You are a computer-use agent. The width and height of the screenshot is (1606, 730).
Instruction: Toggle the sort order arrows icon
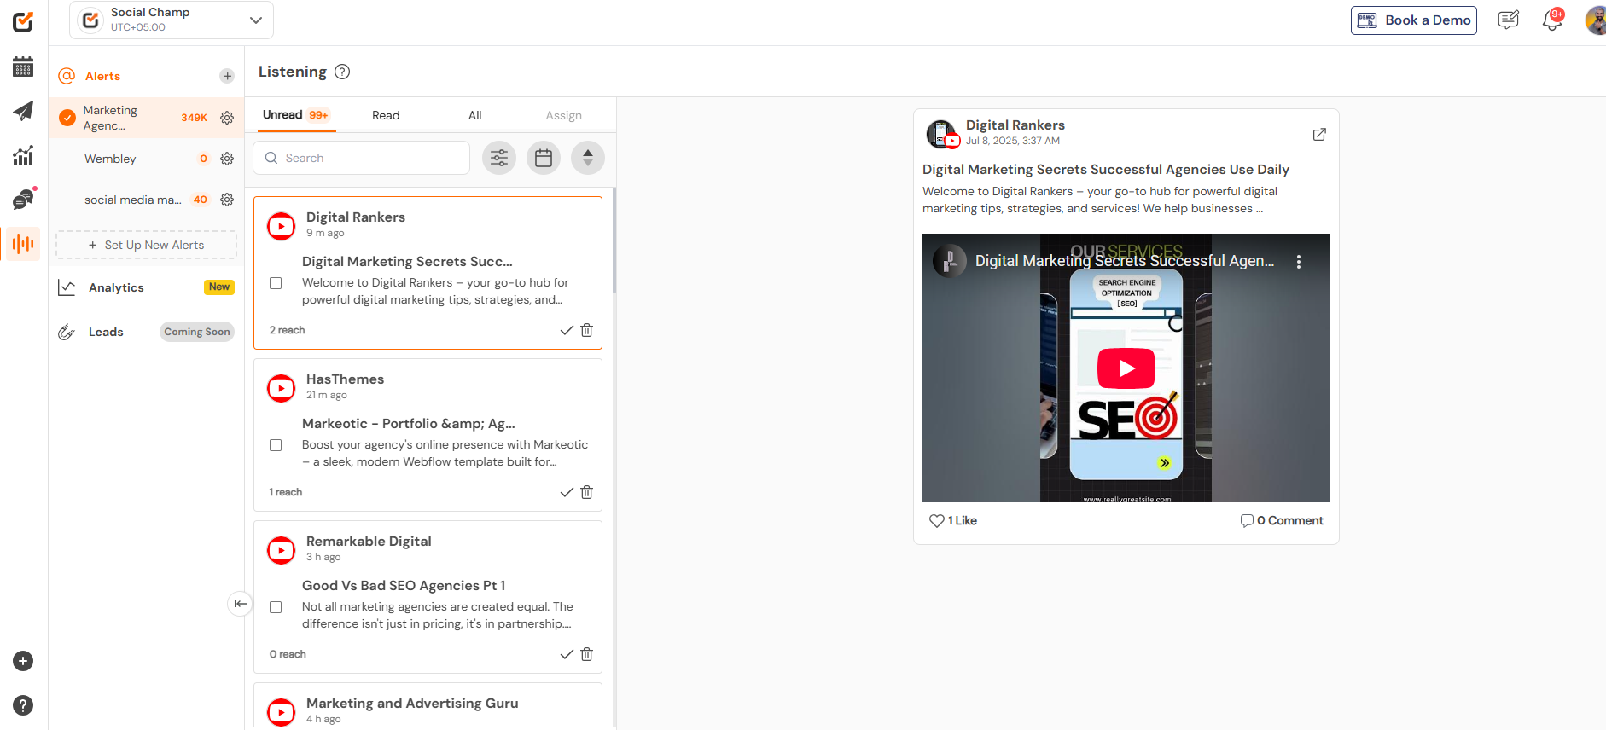(x=588, y=158)
